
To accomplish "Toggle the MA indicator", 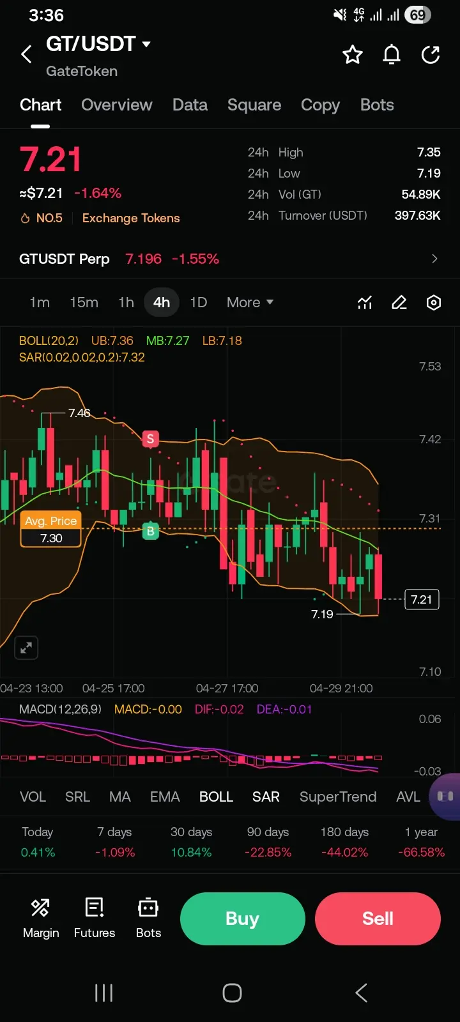I will pyautogui.click(x=119, y=797).
